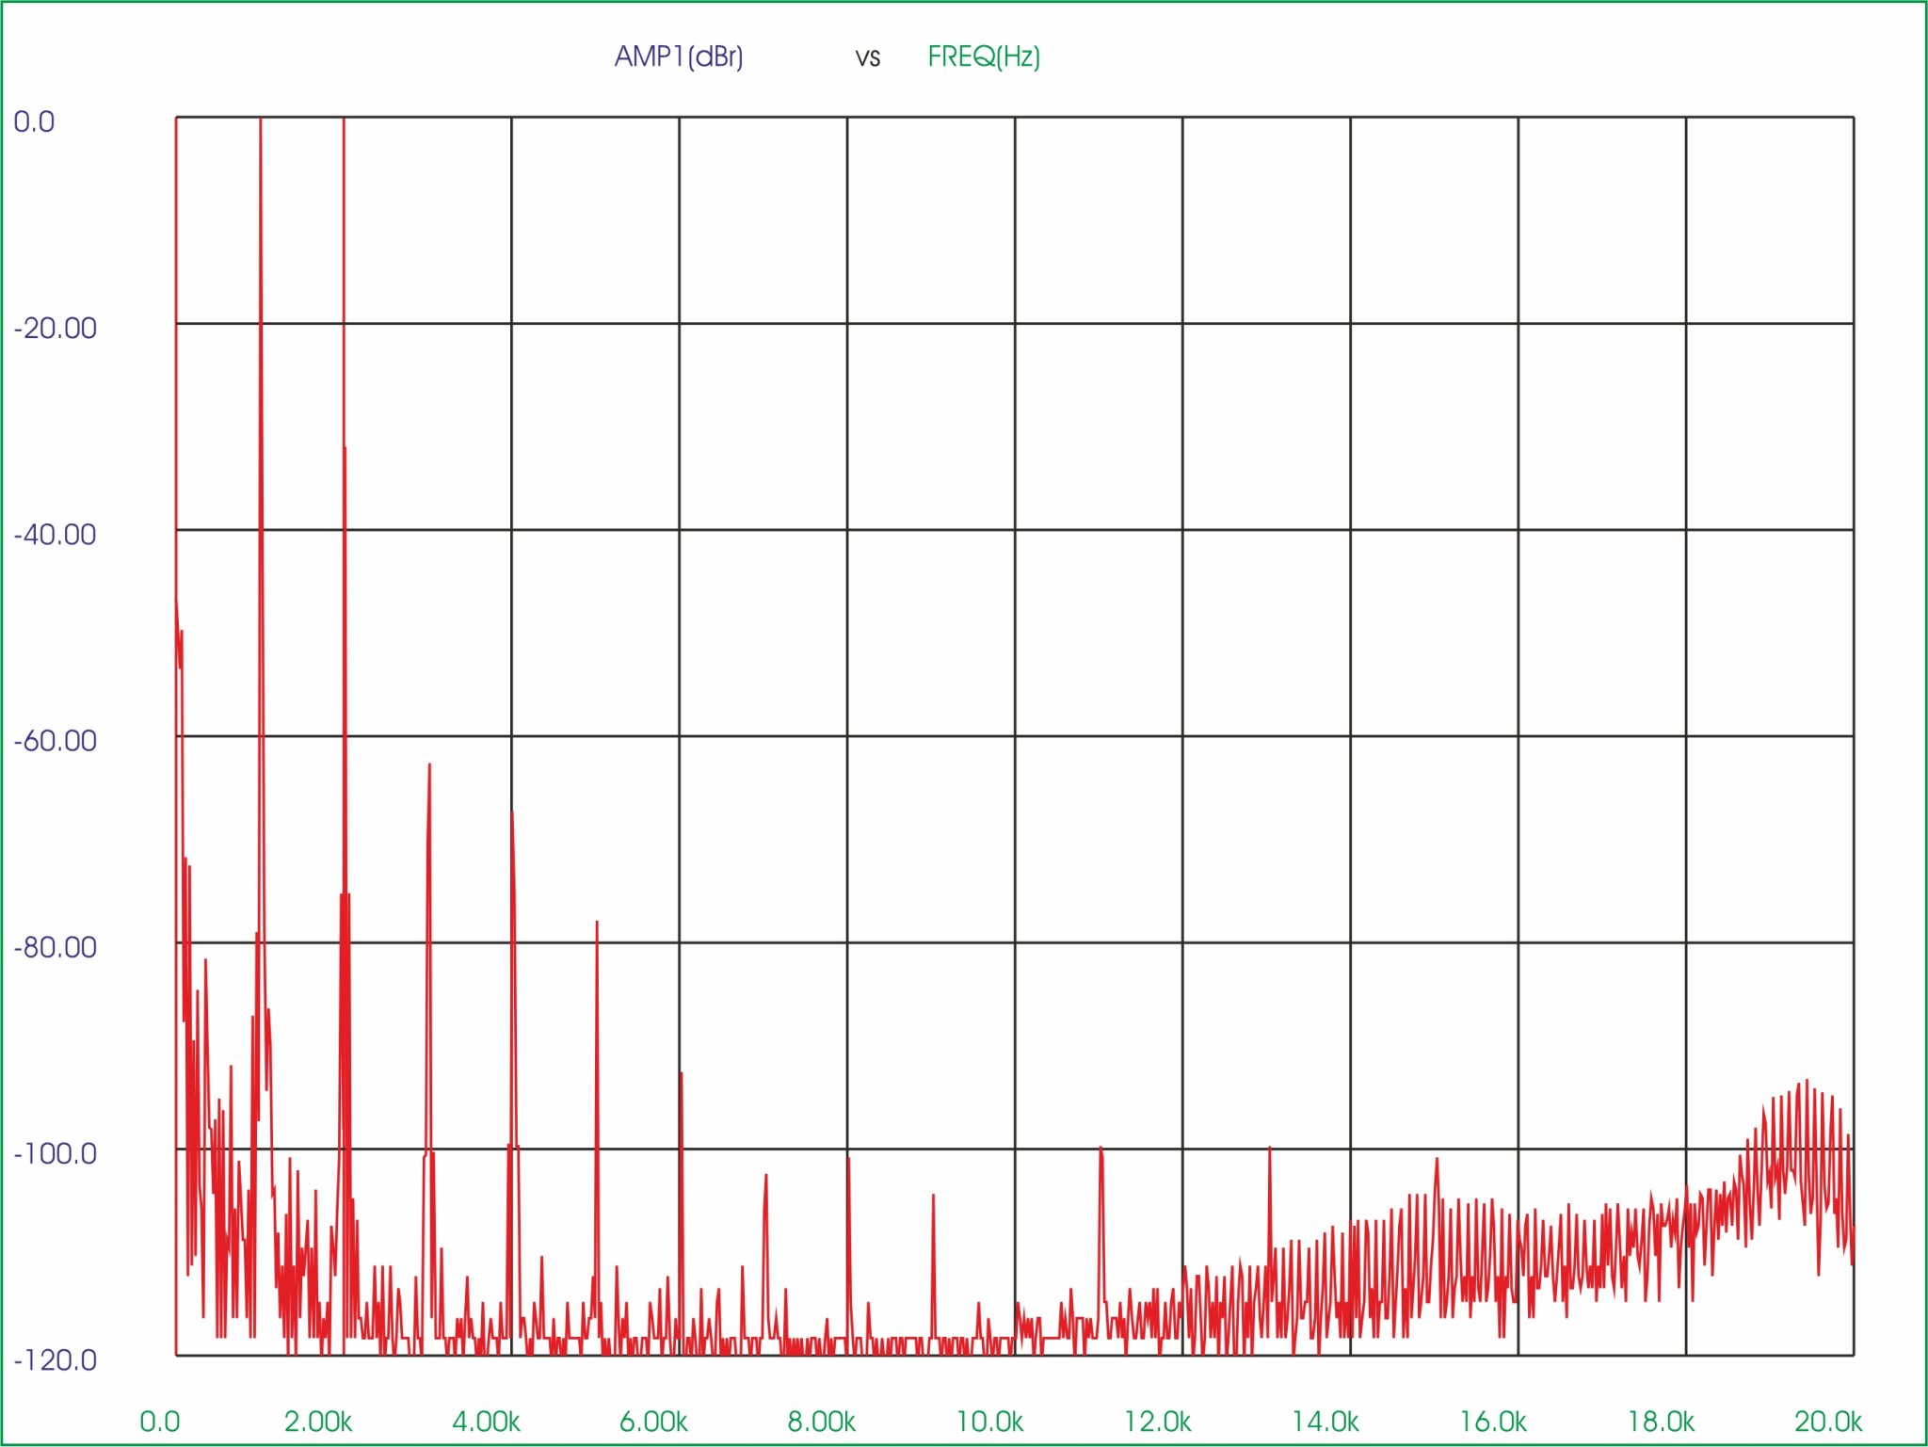The width and height of the screenshot is (1928, 1447).
Task: Click the 6.00k frequency axis label
Action: 653,1422
